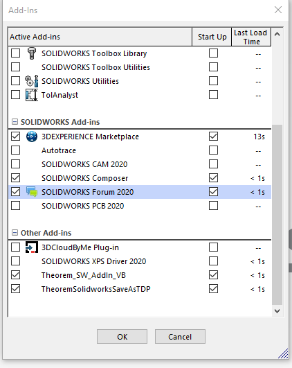Disable Start Up for 3DEXPERIENCE Marketplace
This screenshot has width=292, height=368.
click(213, 137)
